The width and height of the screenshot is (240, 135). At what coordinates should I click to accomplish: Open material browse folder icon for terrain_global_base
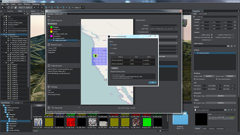click(225, 110)
